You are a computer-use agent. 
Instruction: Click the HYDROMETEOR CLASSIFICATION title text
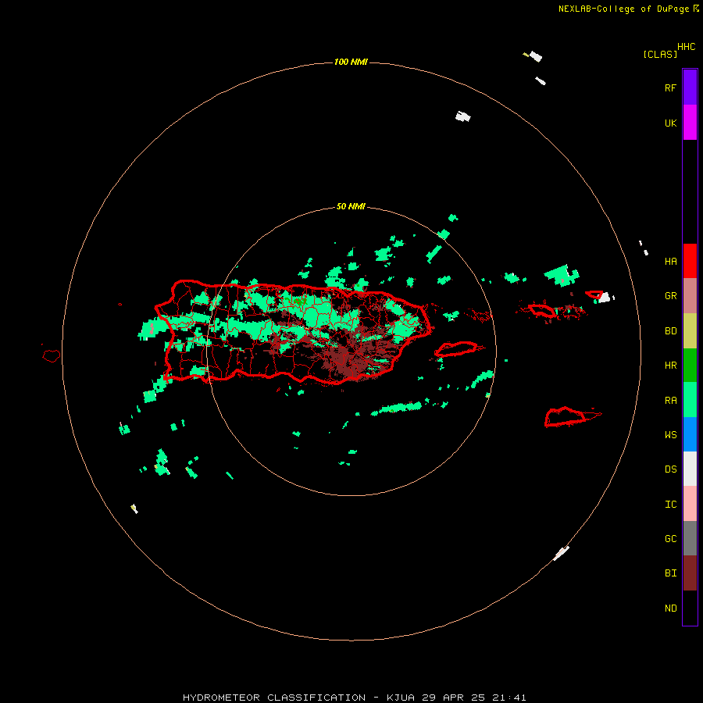coord(274,698)
